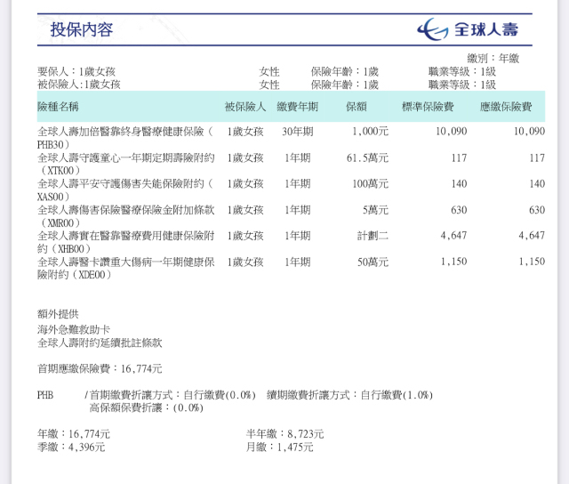Click the 月繳：1,475元 amount

(x=279, y=447)
